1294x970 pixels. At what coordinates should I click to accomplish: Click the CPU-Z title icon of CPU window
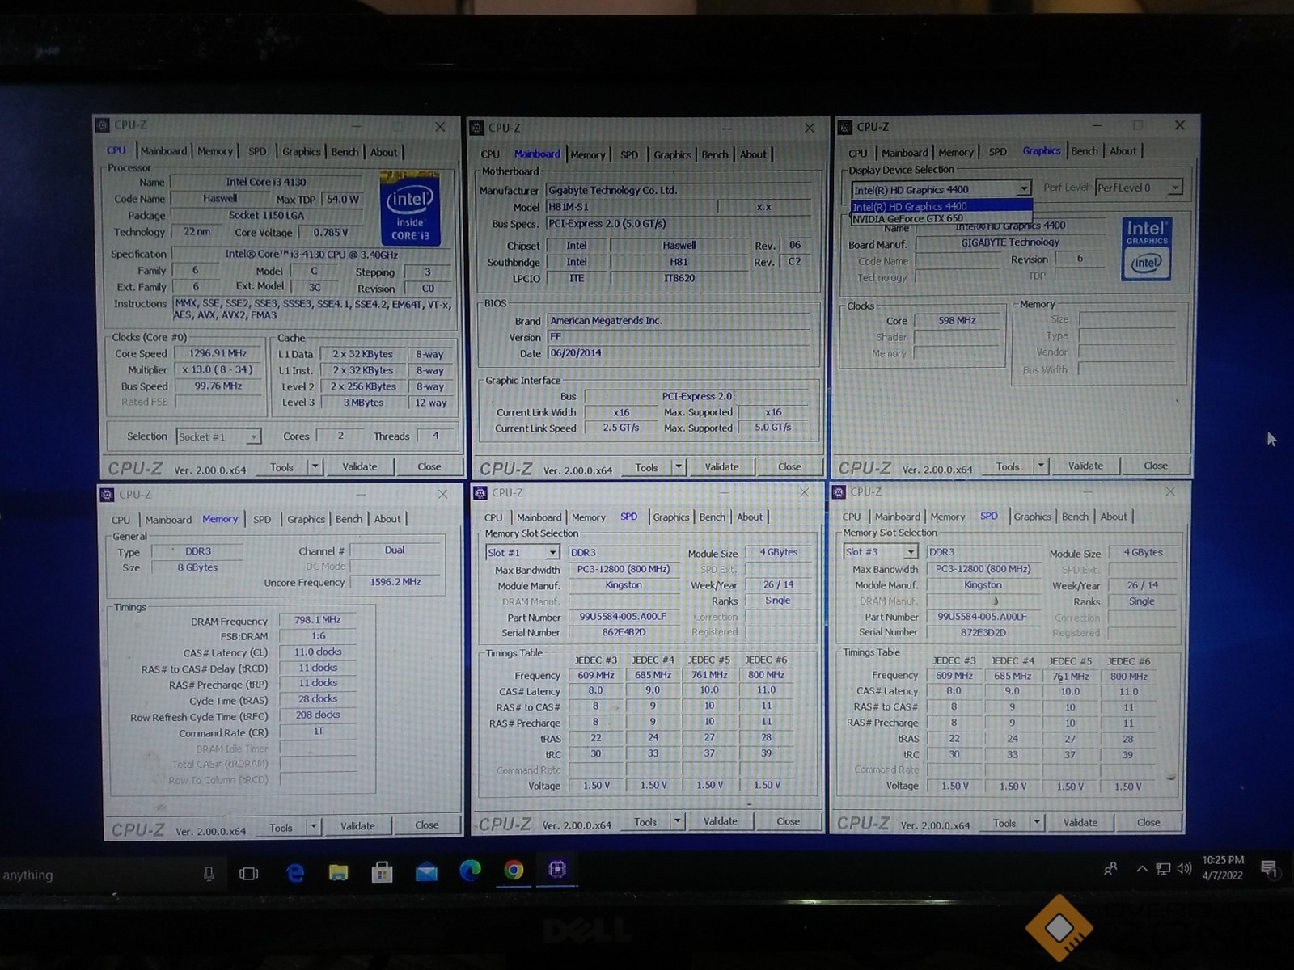pos(103,125)
